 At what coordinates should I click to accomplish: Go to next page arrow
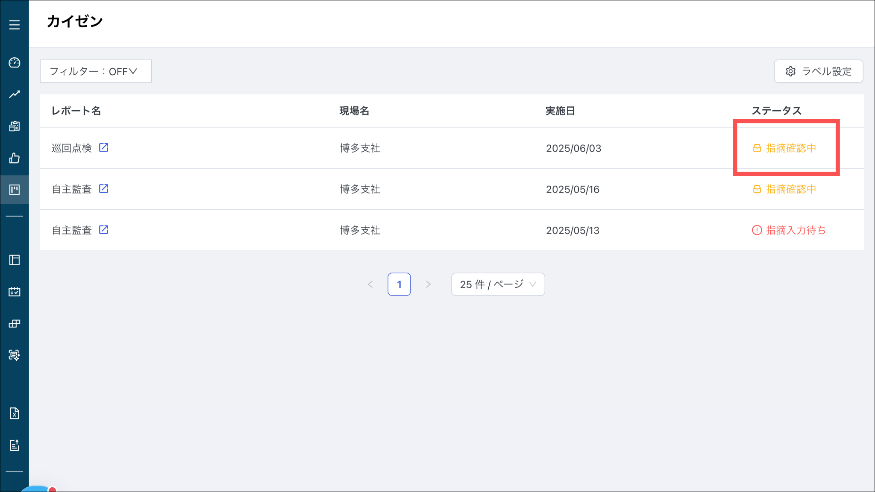pyautogui.click(x=428, y=284)
